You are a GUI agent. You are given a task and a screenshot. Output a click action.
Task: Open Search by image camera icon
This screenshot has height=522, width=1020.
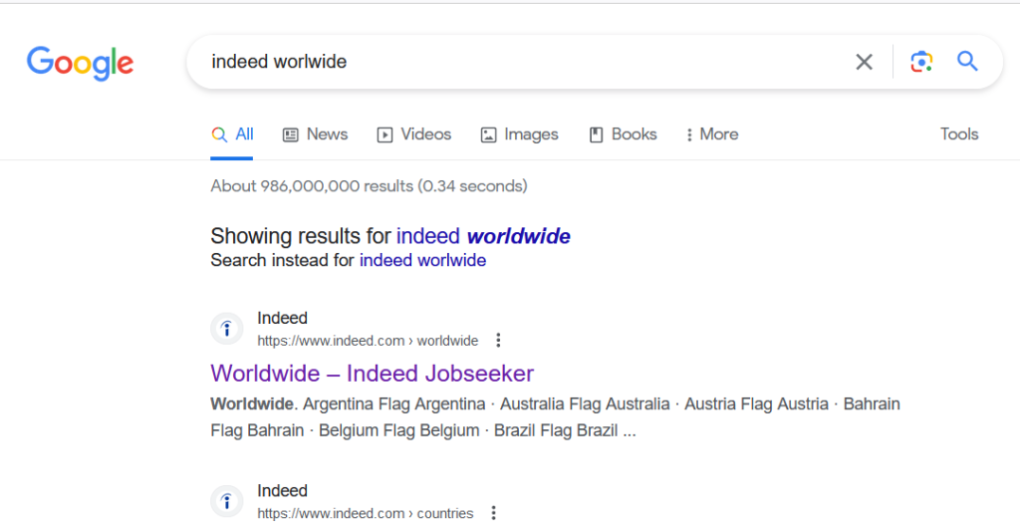coord(921,62)
